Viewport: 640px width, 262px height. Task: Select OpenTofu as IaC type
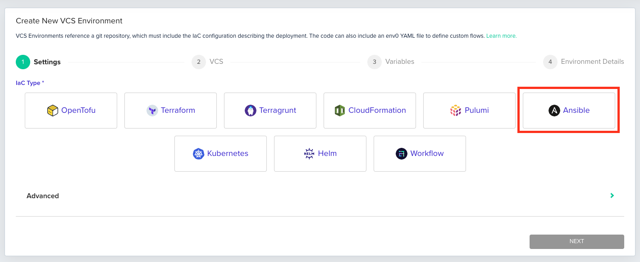tap(71, 111)
